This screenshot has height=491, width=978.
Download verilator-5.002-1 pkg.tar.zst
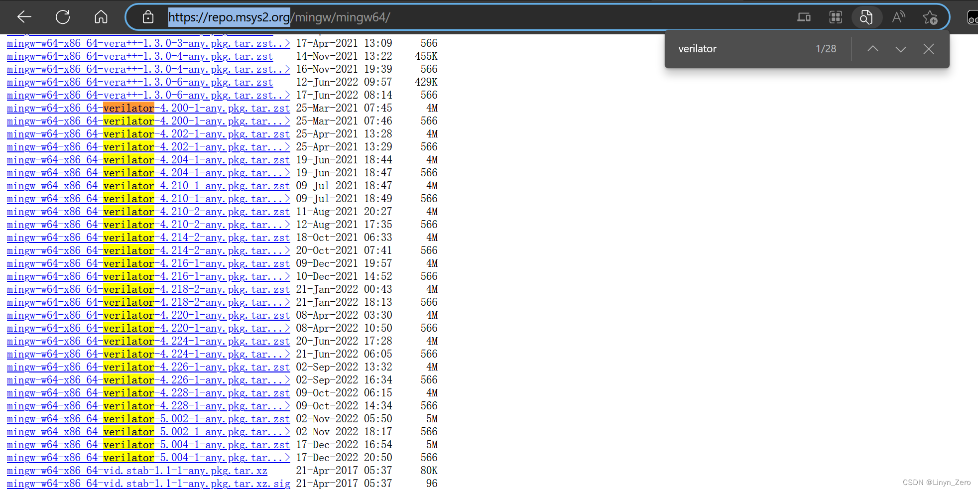pyautogui.click(x=148, y=419)
